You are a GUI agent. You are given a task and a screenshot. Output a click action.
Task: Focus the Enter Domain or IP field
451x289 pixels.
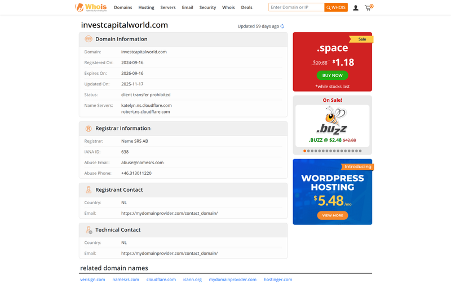297,7
